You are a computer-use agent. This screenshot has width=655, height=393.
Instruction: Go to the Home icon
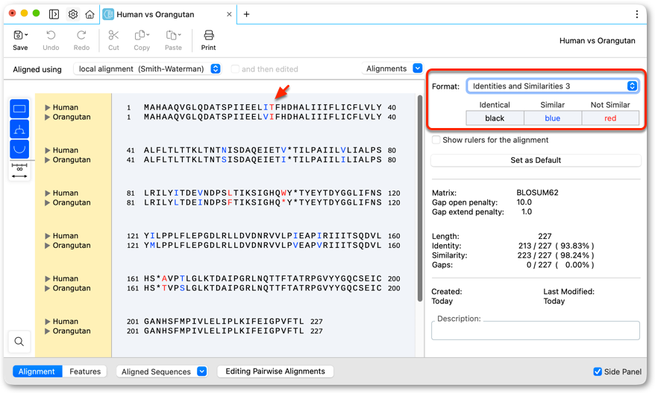[90, 14]
